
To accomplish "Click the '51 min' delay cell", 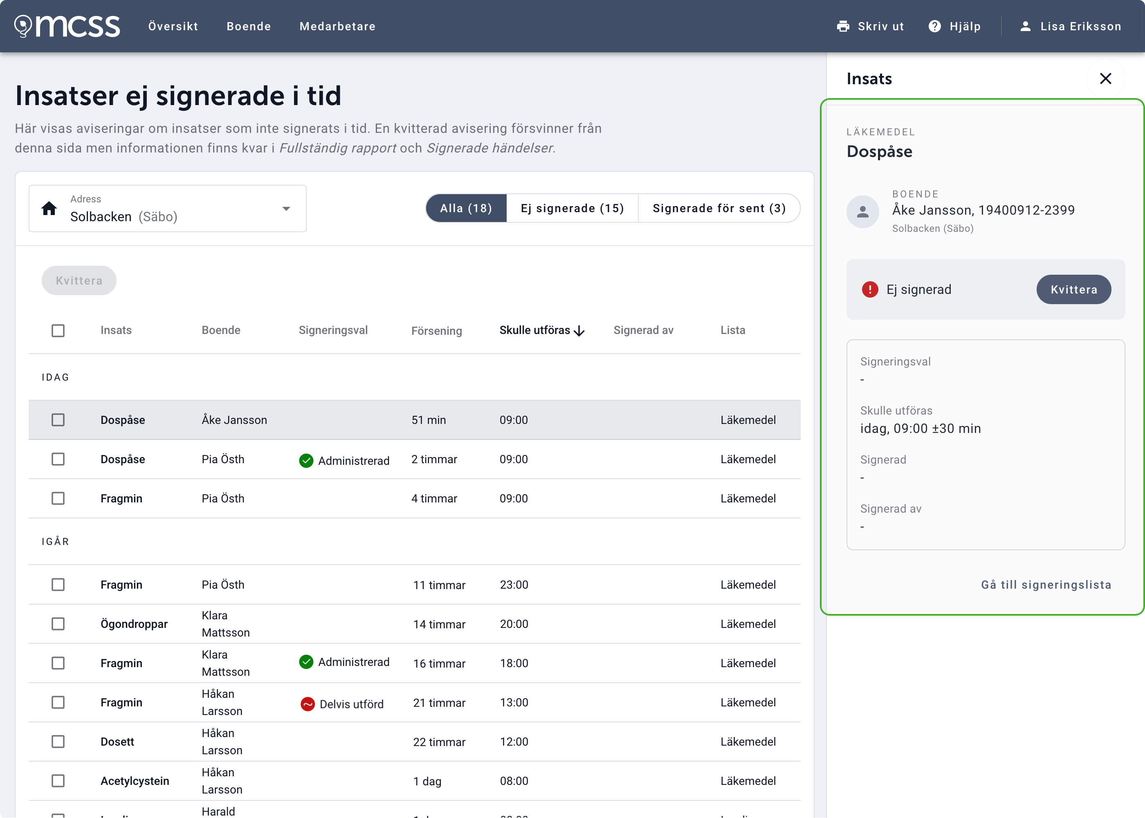I will [x=428, y=420].
